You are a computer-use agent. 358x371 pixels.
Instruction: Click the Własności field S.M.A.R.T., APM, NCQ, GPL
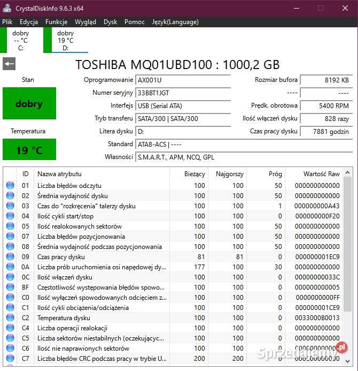point(244,157)
